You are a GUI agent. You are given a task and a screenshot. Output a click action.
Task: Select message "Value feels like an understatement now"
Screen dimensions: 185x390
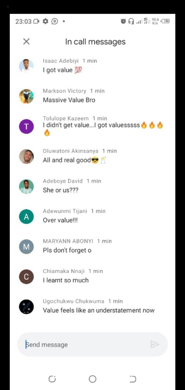tap(99, 310)
